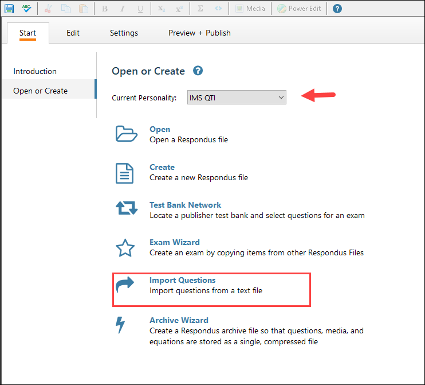Viewport: 425px width, 385px height.
Task: Expand the Current Personality dropdown
Action: pos(237,97)
